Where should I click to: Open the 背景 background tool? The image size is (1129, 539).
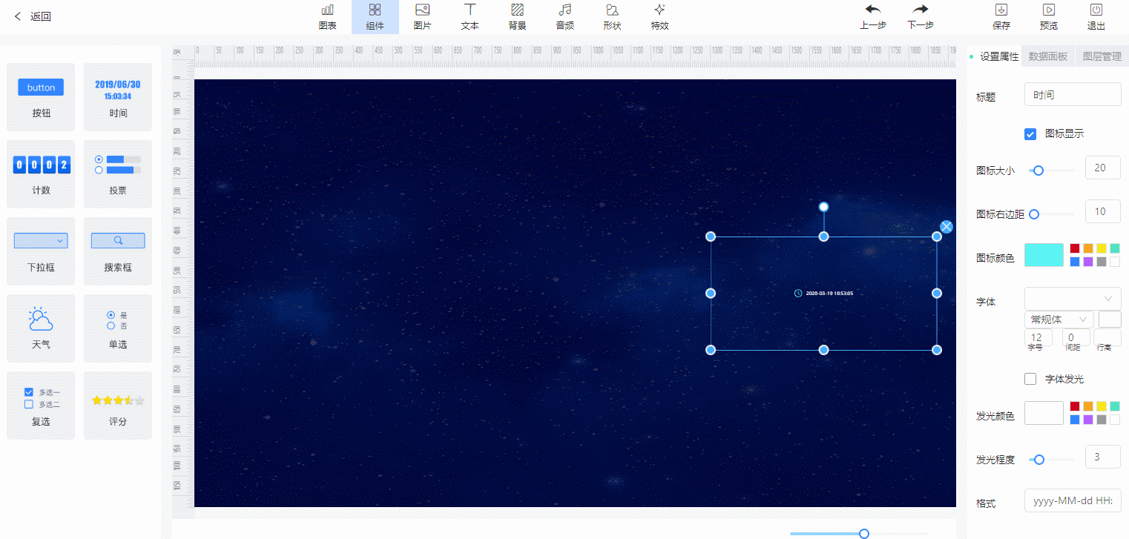(x=517, y=17)
